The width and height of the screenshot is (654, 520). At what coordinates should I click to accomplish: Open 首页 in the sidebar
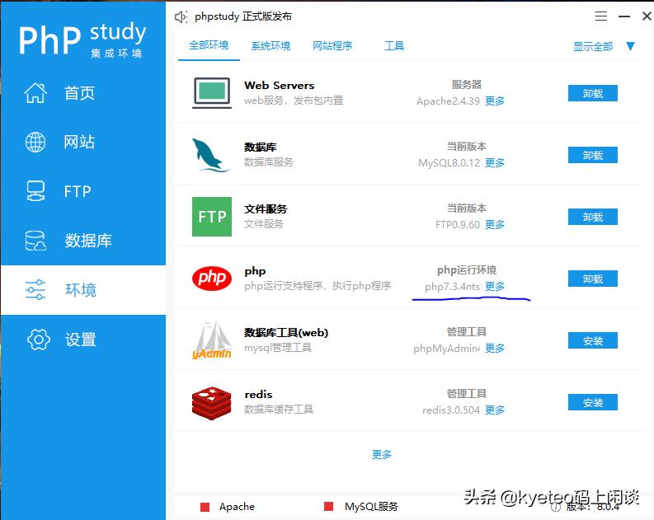pyautogui.click(x=83, y=92)
